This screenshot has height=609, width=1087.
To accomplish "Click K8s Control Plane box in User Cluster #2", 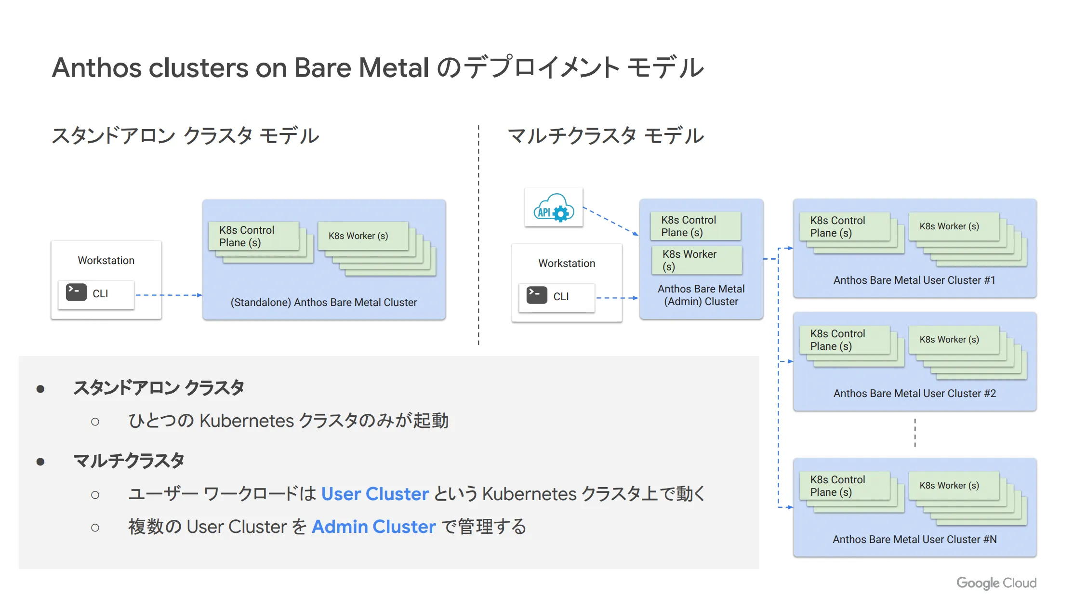I will click(845, 340).
